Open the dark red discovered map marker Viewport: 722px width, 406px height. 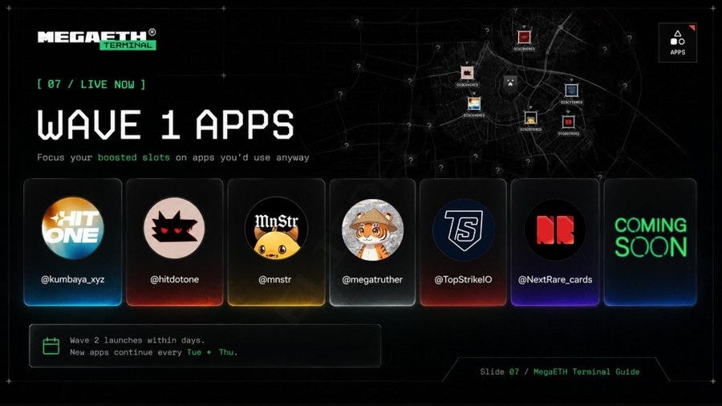[x=524, y=37]
